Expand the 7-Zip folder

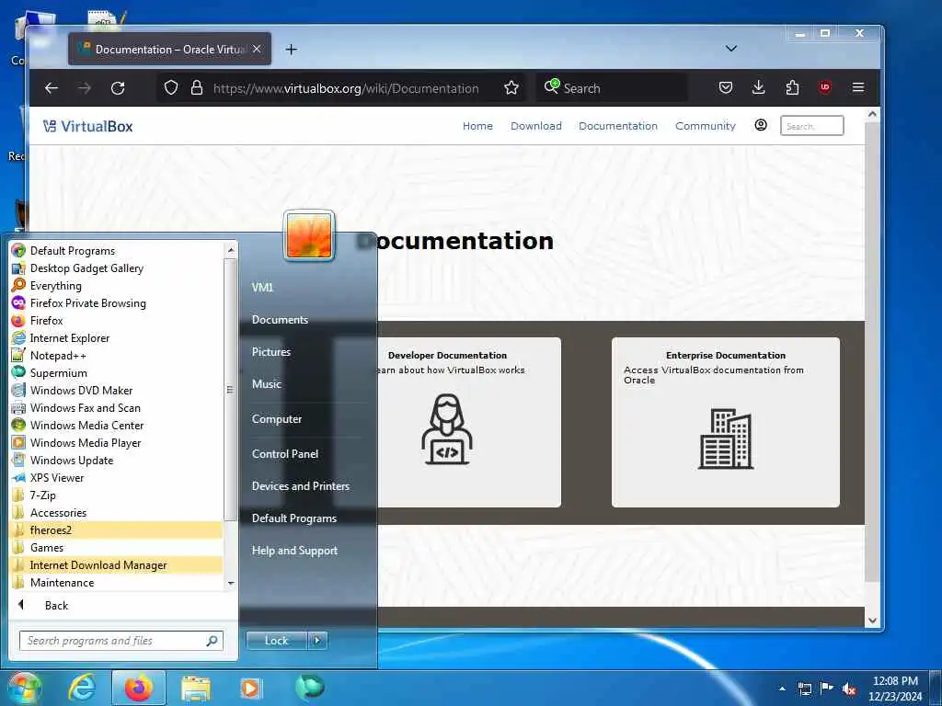pos(117,495)
